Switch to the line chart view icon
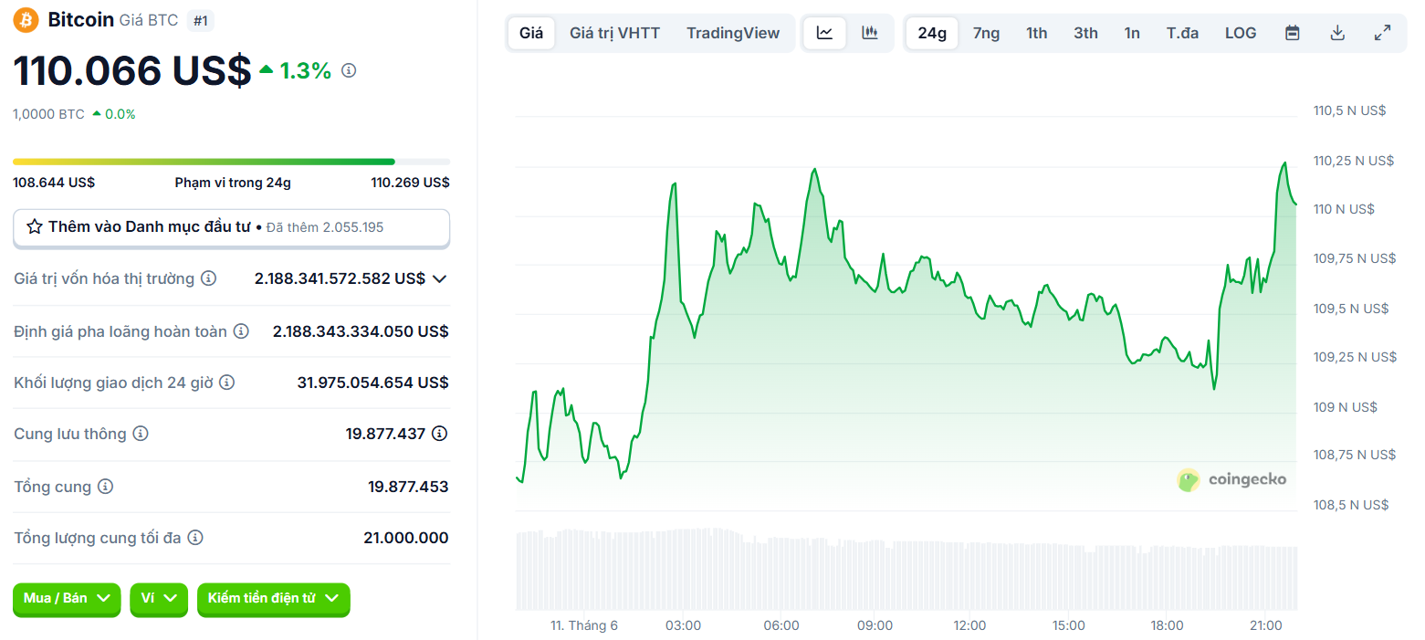The image size is (1425, 640). click(x=824, y=33)
